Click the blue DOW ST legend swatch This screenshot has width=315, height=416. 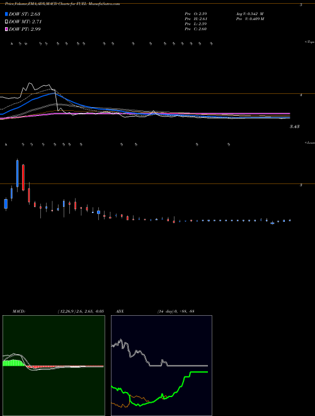[6, 14]
